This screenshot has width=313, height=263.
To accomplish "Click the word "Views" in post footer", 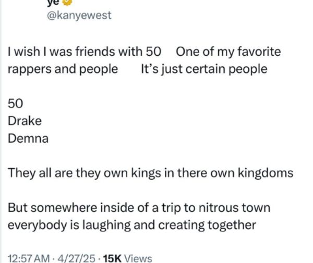I will tap(138, 258).
